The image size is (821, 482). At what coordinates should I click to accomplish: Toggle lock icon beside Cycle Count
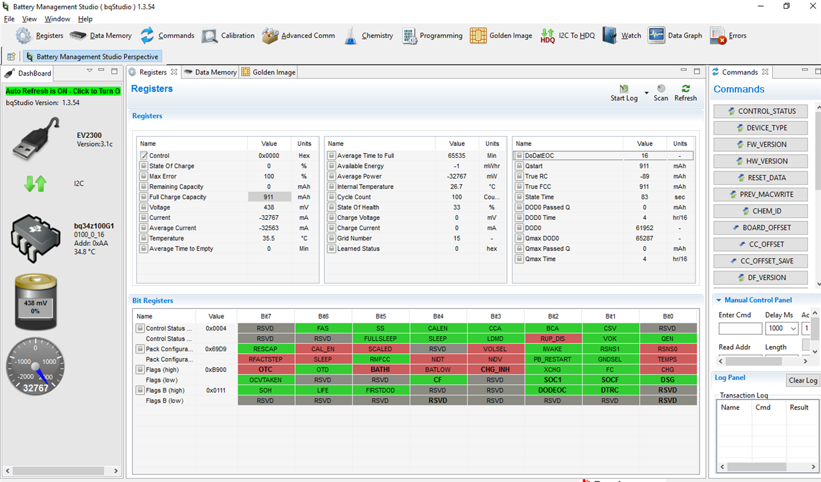pyautogui.click(x=331, y=197)
